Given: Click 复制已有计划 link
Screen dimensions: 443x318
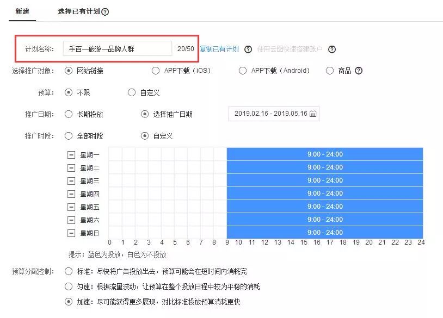Looking at the screenshot, I should coord(219,49).
